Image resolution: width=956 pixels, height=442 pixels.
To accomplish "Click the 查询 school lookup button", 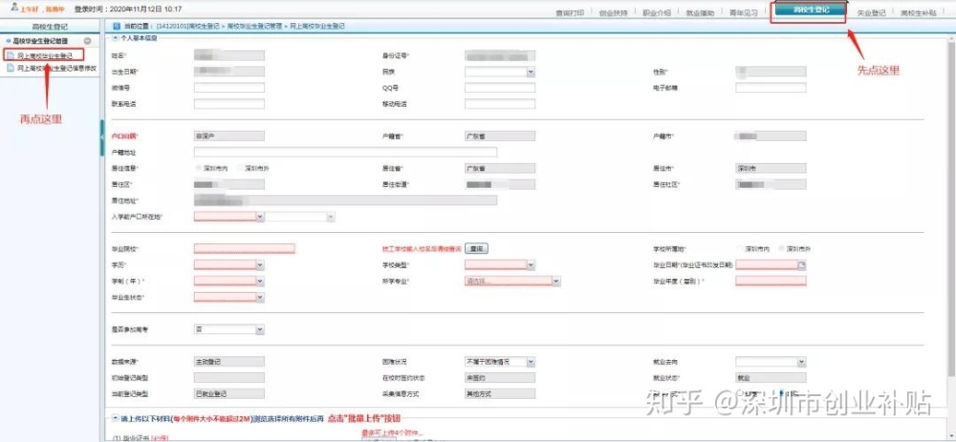I will coord(477,248).
